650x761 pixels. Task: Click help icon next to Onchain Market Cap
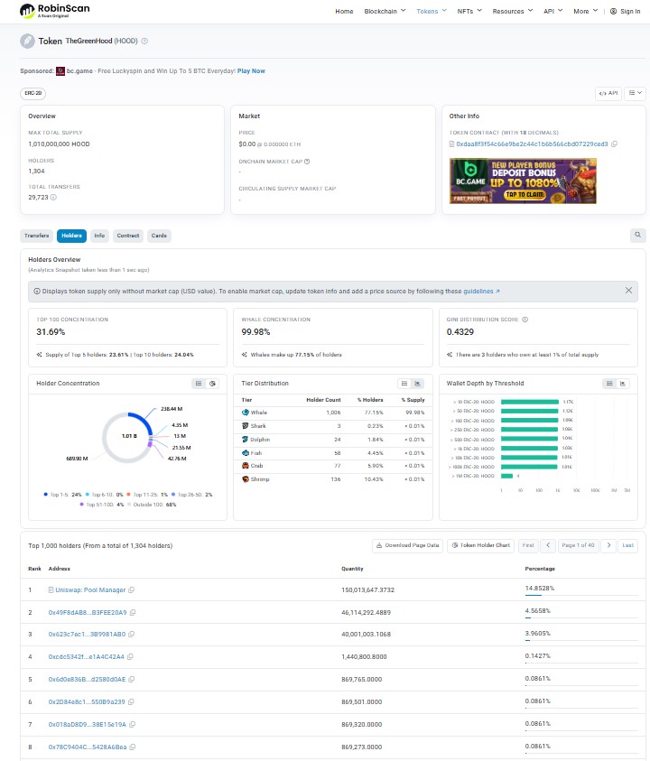pyautogui.click(x=307, y=162)
